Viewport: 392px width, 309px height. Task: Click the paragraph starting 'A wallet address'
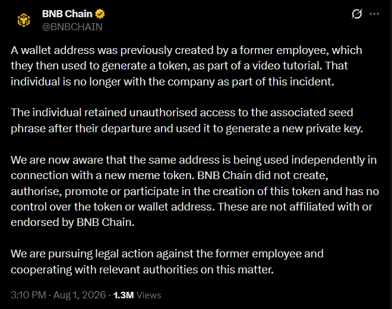pos(186,66)
